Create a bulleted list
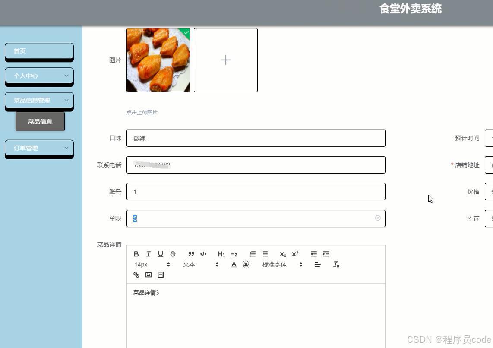The width and height of the screenshot is (493, 348). click(x=265, y=254)
